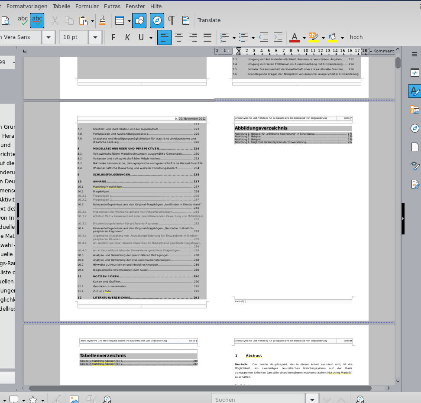Toggle underline (U) formatting
This screenshot has height=403, width=421.
pyautogui.click(x=141, y=37)
